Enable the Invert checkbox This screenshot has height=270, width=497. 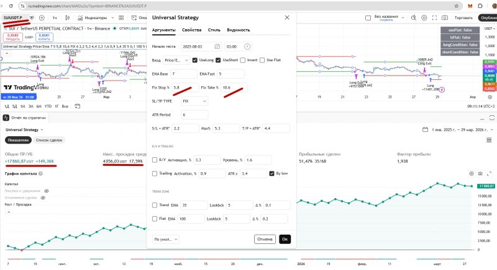243,60
